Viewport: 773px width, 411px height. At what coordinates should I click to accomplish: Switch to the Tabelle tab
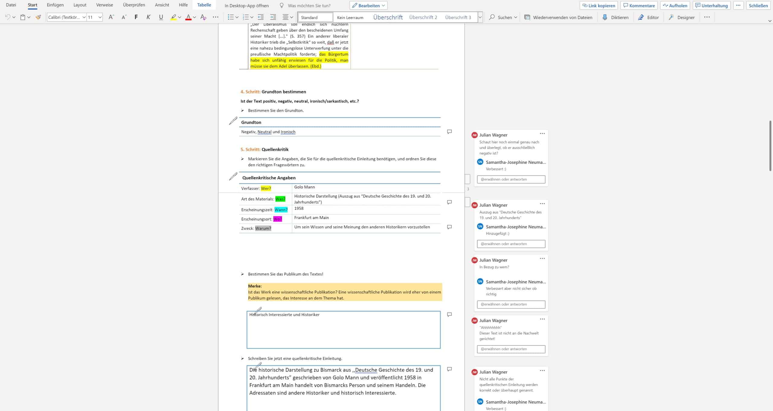click(x=204, y=5)
